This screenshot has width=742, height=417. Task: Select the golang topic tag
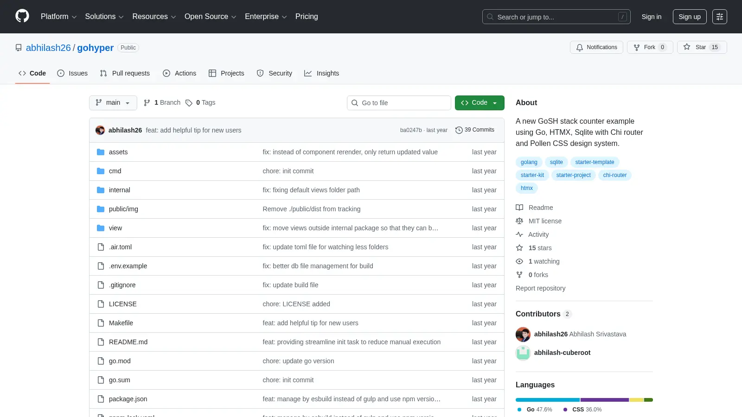[x=529, y=162]
